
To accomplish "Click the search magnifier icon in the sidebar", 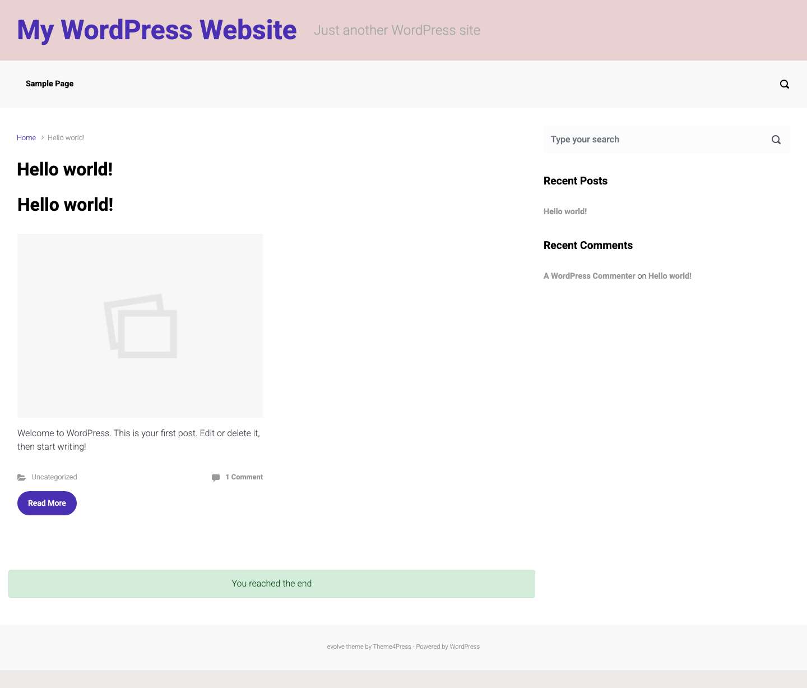I will (x=776, y=139).
